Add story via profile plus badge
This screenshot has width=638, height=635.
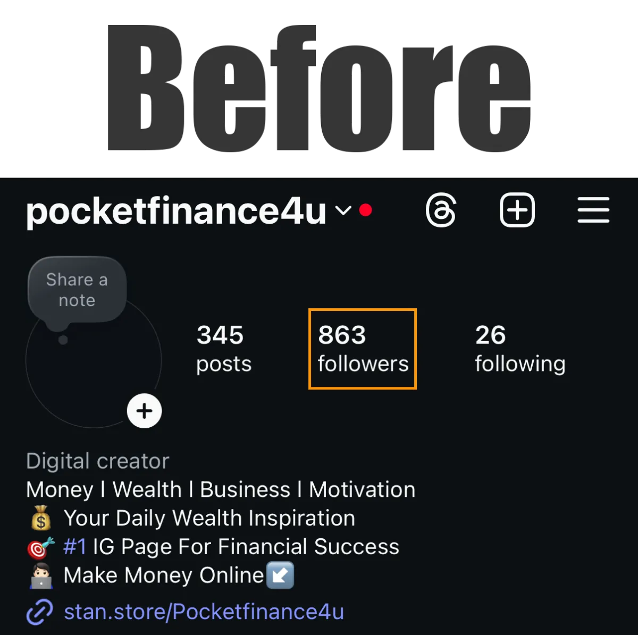click(x=144, y=411)
